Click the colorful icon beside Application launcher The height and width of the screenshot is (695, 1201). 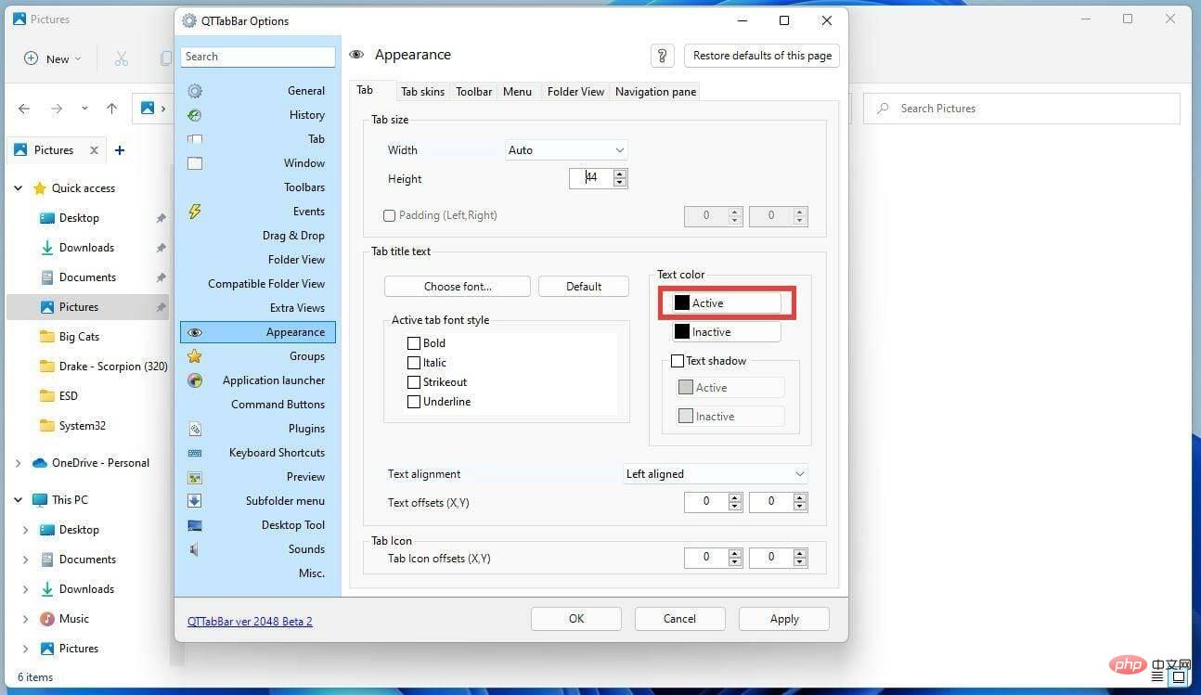[x=195, y=380]
